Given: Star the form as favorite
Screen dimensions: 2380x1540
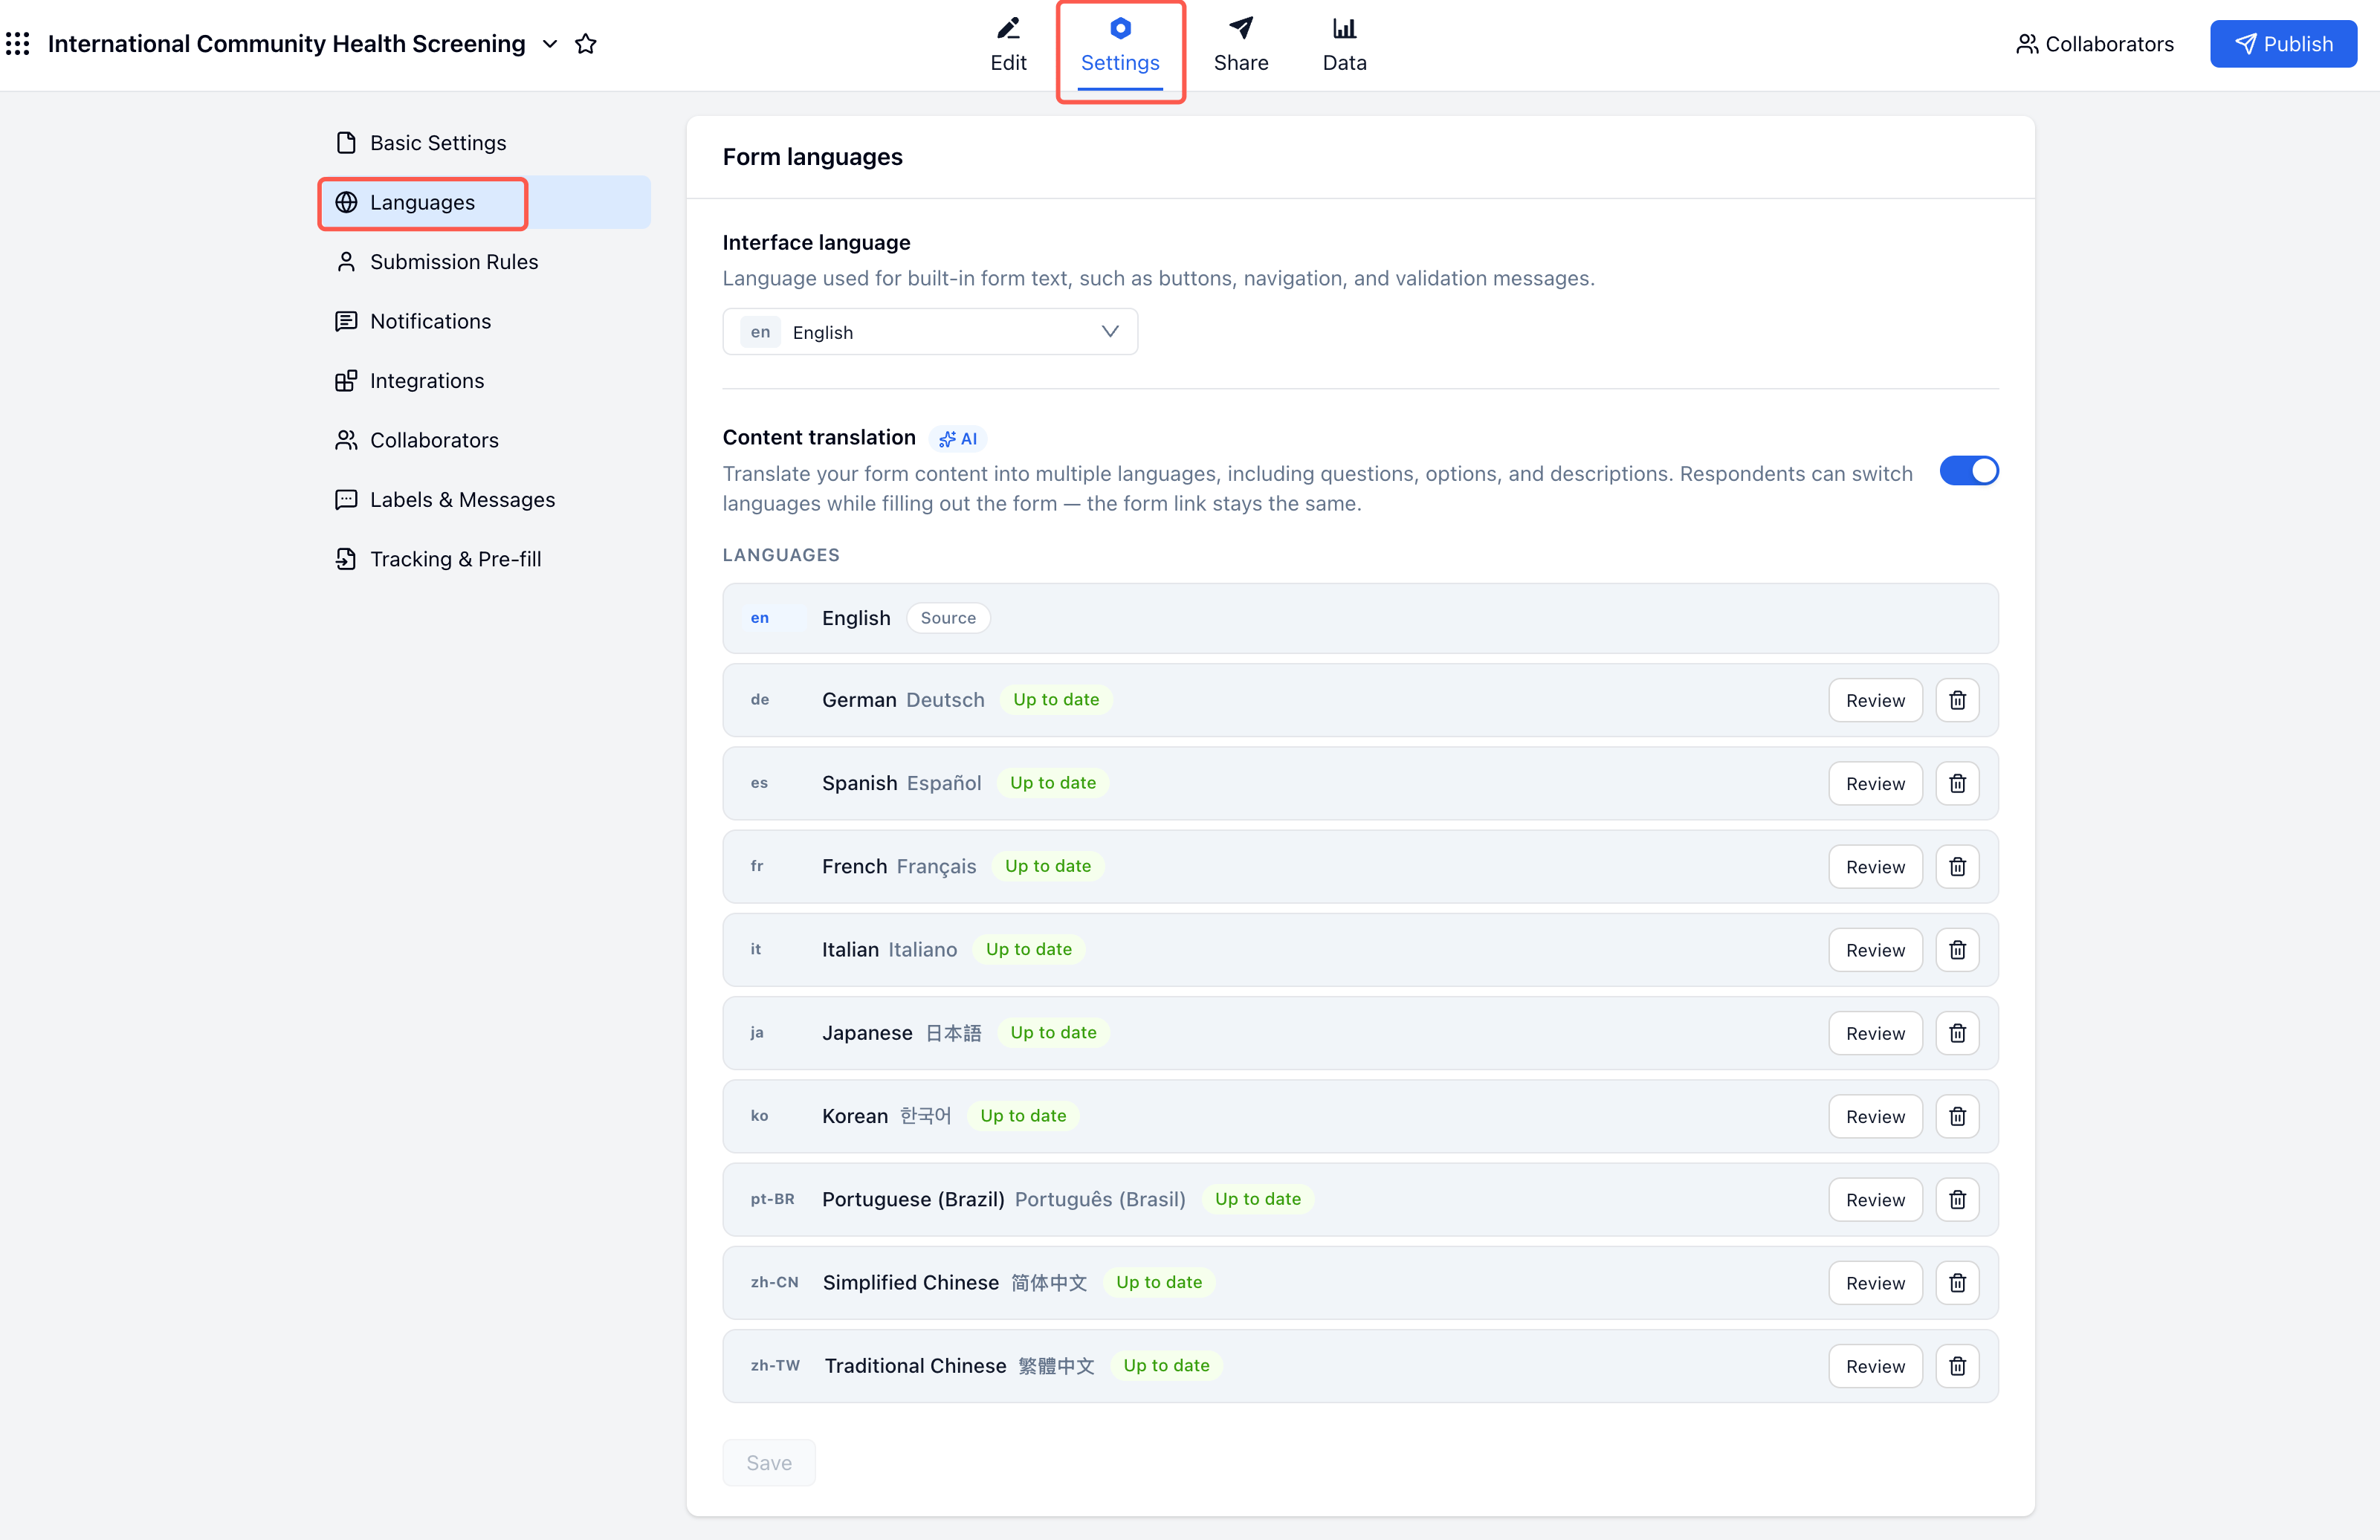Looking at the screenshot, I should [586, 43].
